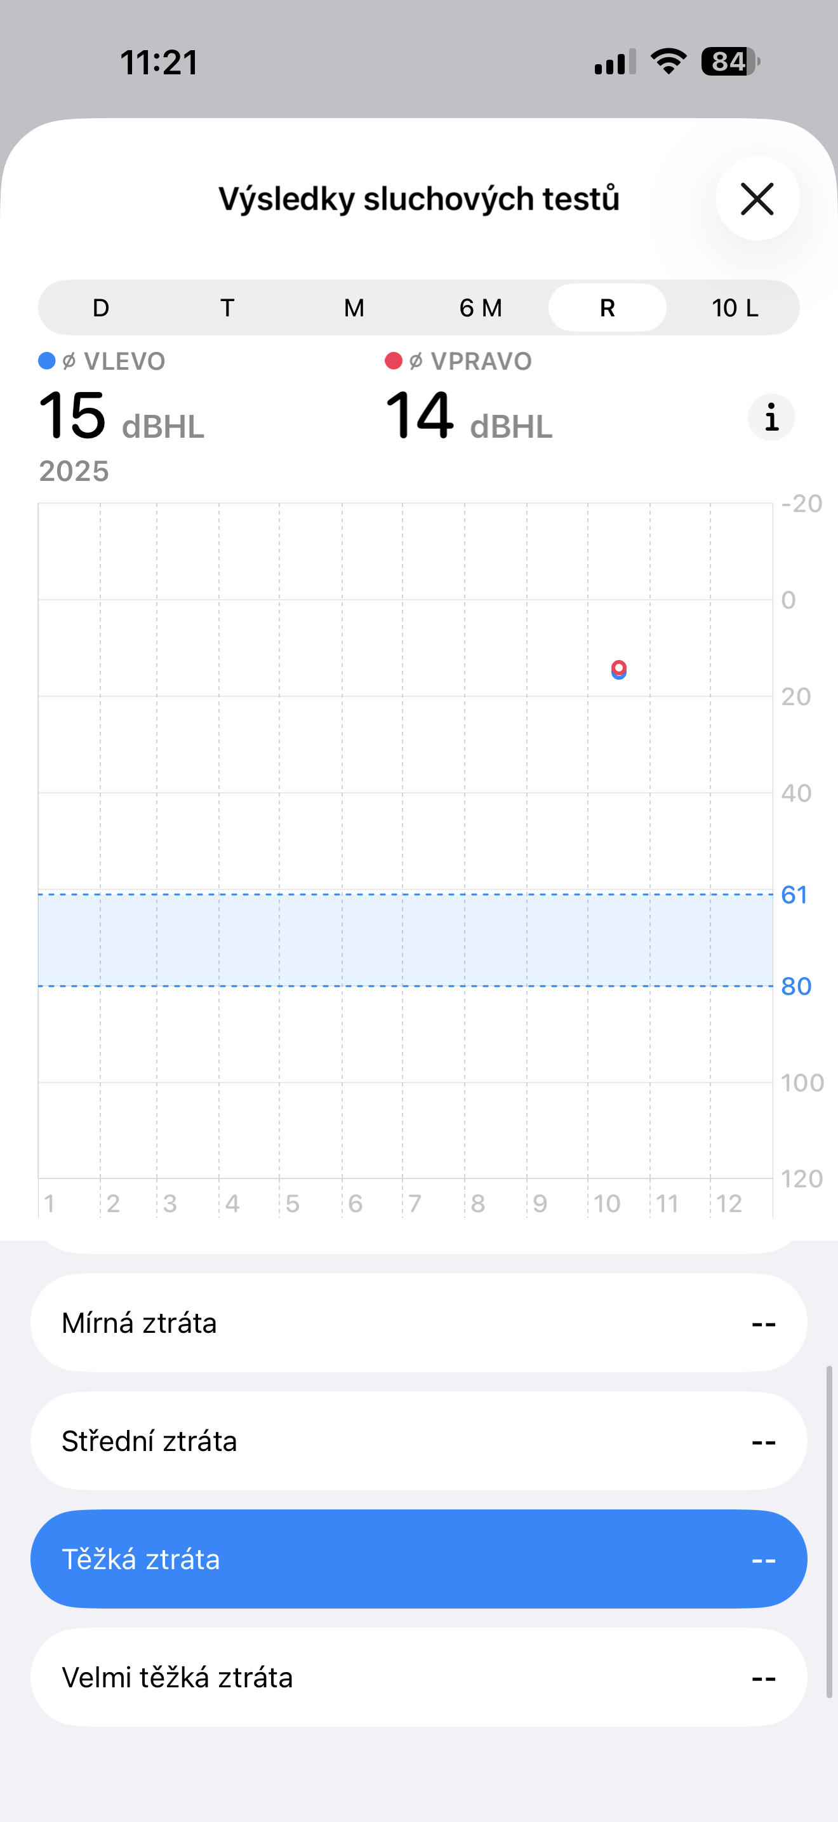Close the hearing test results sheet
The width and height of the screenshot is (838, 1822).
click(757, 199)
